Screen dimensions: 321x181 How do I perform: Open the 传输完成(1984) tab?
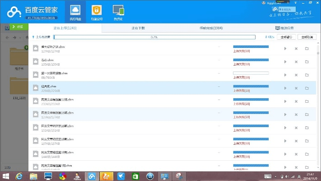211,28
